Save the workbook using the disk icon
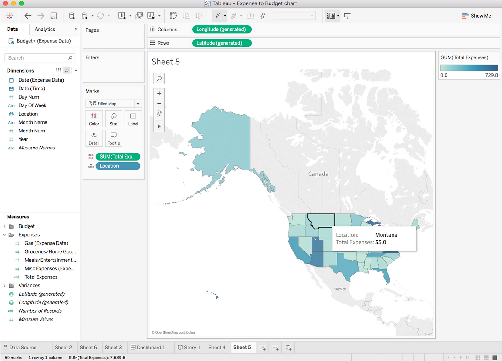 pos(54,16)
